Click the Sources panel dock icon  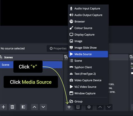pyautogui.click(x=66, y=57)
